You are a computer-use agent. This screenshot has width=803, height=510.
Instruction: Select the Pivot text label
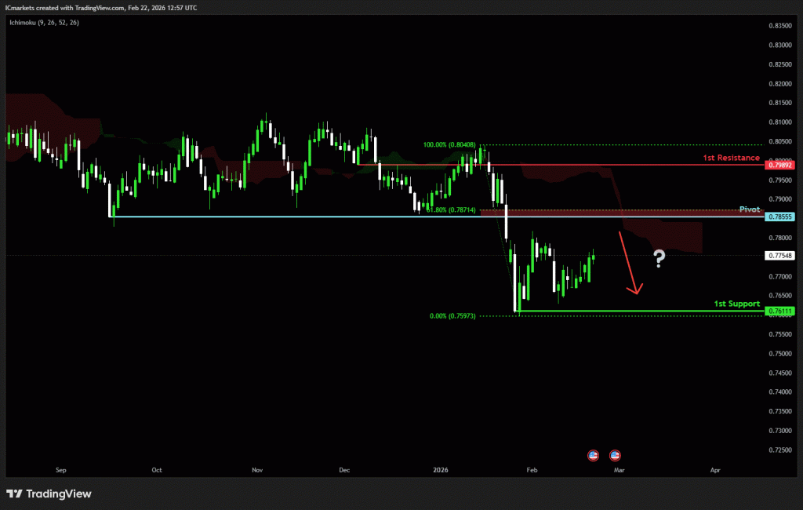coord(749,209)
